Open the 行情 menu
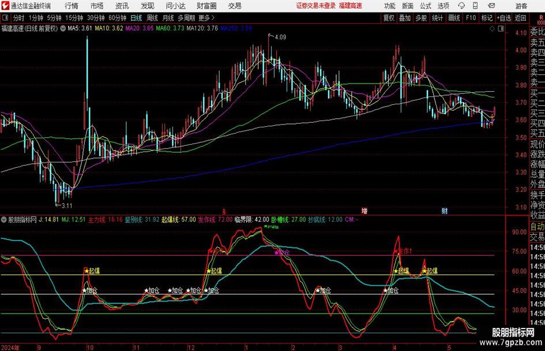Screen dimensions: 545x351 [x=72, y=6]
